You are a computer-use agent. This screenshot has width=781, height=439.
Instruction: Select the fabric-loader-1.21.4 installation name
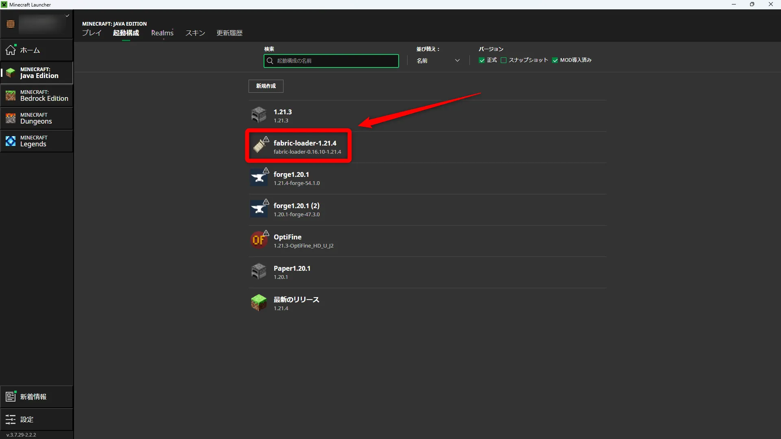pos(305,143)
